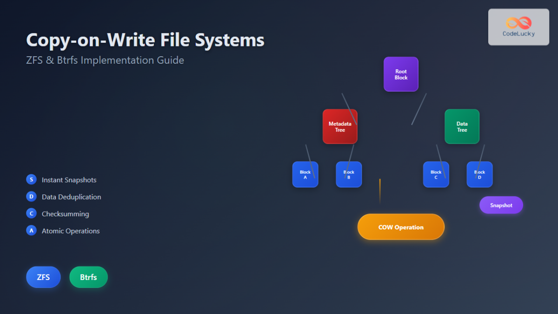
Task: Click the Root Block node
Action: [400, 74]
